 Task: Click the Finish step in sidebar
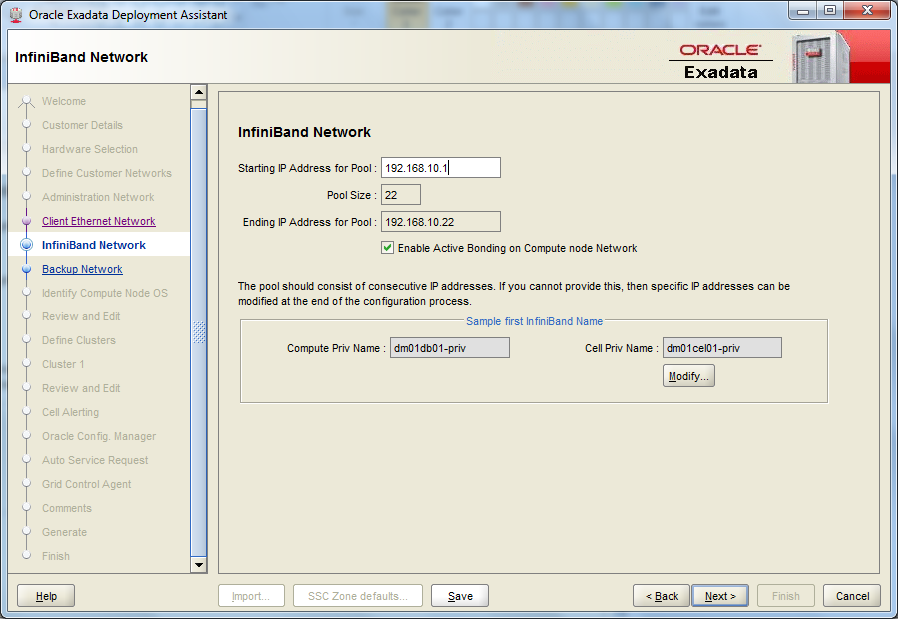coord(56,556)
